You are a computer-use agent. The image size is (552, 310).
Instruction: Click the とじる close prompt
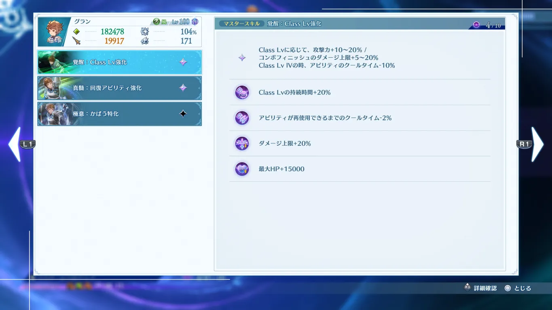point(518,288)
